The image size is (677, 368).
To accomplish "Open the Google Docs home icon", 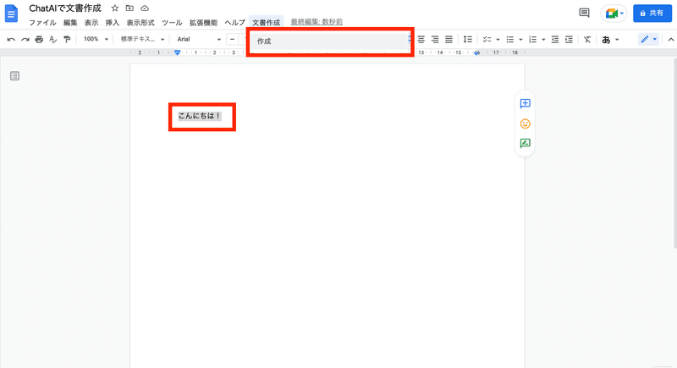I will pos(11,14).
